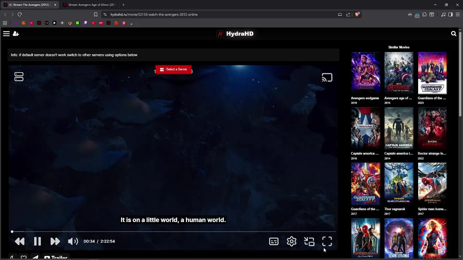
Task: Toggle subtitles with the captions icon
Action: tap(274, 241)
